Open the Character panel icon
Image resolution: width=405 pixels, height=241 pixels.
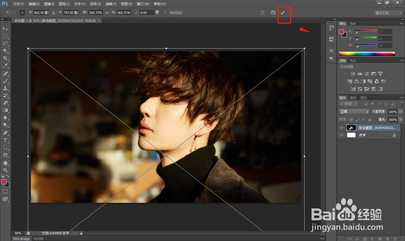pos(331,51)
